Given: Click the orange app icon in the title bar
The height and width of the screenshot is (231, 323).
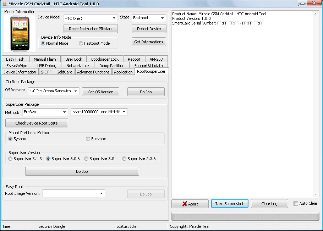Looking at the screenshot, I should click(x=4, y=4).
